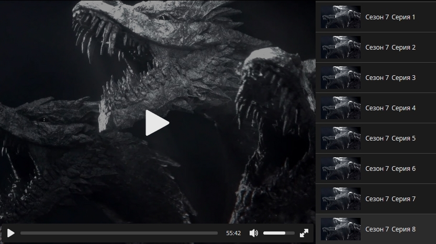Viewport: 436px width, 244px height.
Task: Open Сезон 7 Серия 2 thumbnail
Action: [341, 47]
